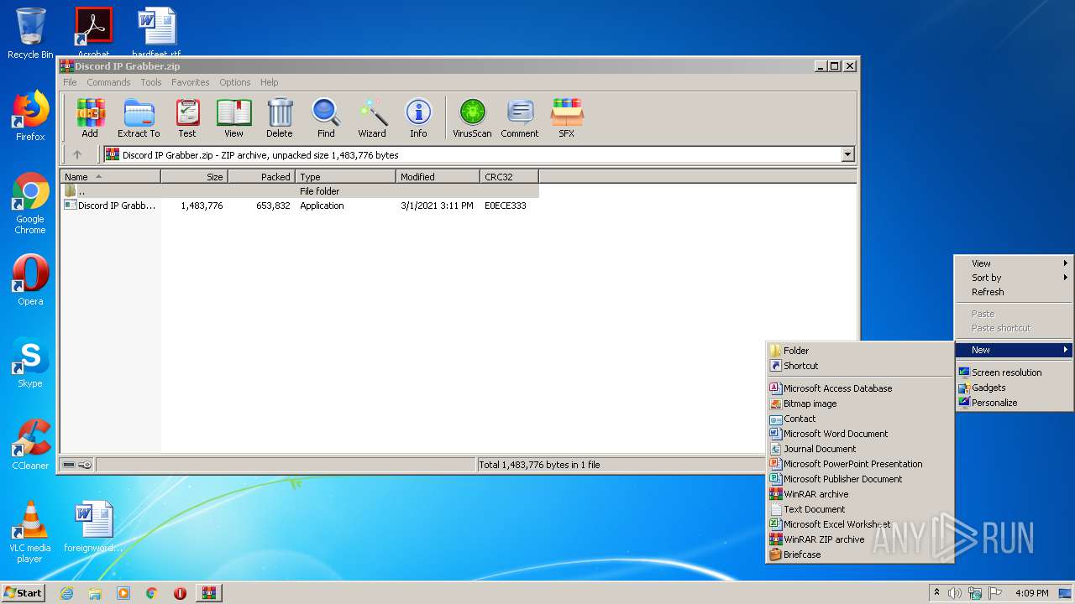Open the Favorites menu
1075x604 pixels.
pos(191,82)
